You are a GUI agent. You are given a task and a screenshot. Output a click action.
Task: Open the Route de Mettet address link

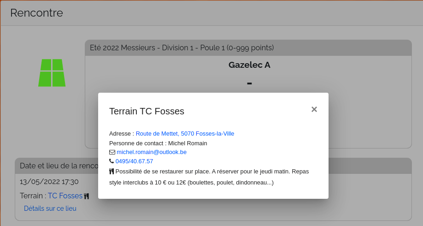point(157,134)
